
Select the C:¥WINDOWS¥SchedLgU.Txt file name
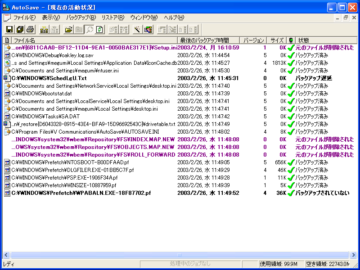pyautogui.click(x=49, y=78)
